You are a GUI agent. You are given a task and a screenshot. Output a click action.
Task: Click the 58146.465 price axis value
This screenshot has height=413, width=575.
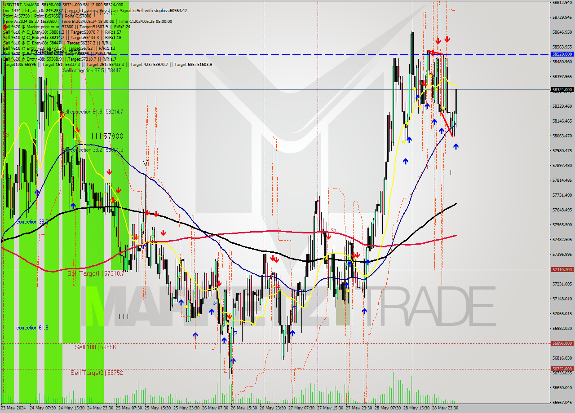(562, 121)
